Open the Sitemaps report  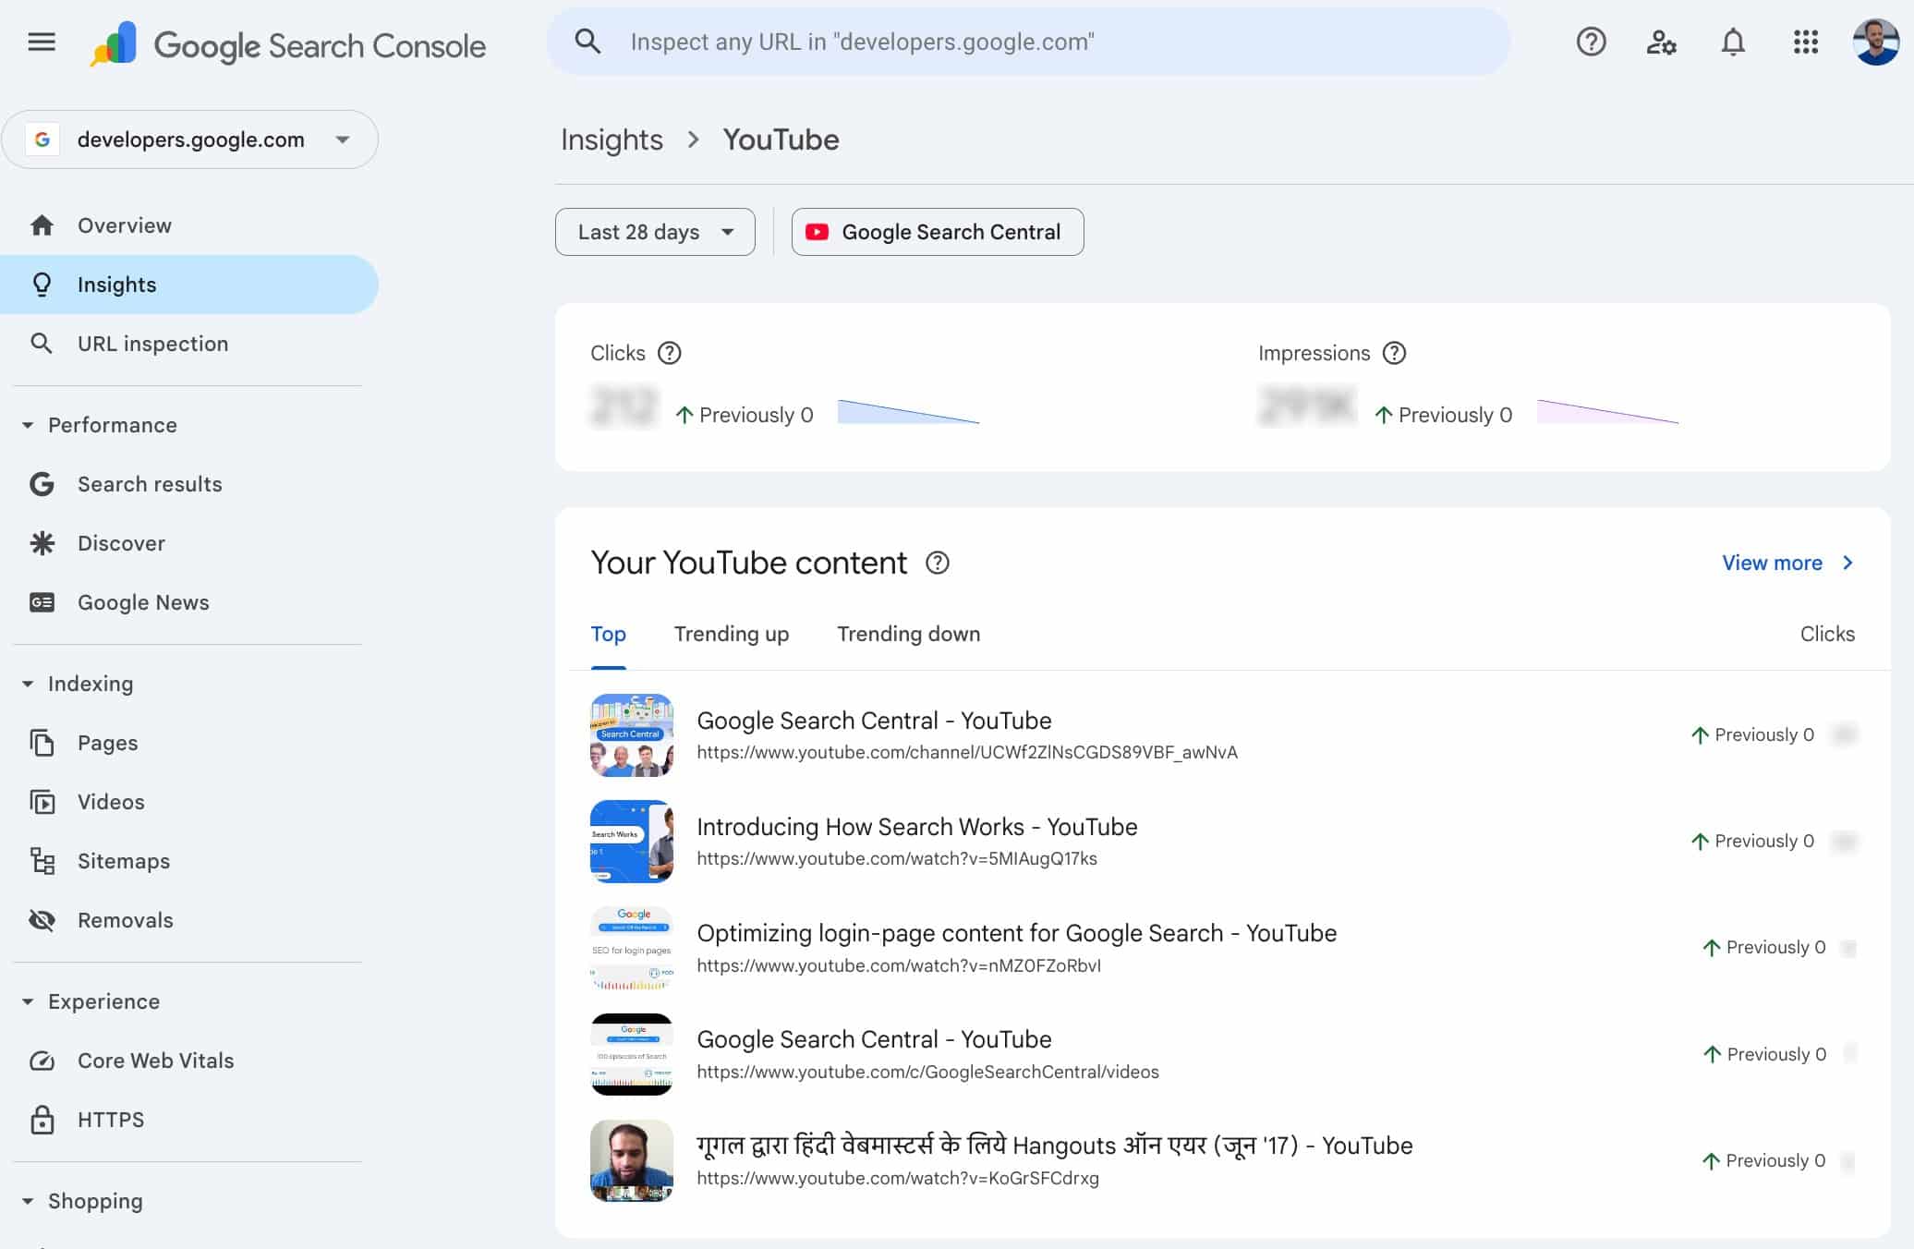pos(124,860)
